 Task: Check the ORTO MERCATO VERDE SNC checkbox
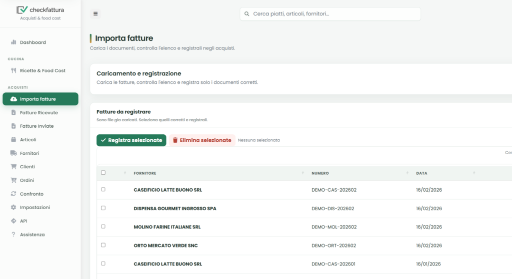pyautogui.click(x=103, y=245)
